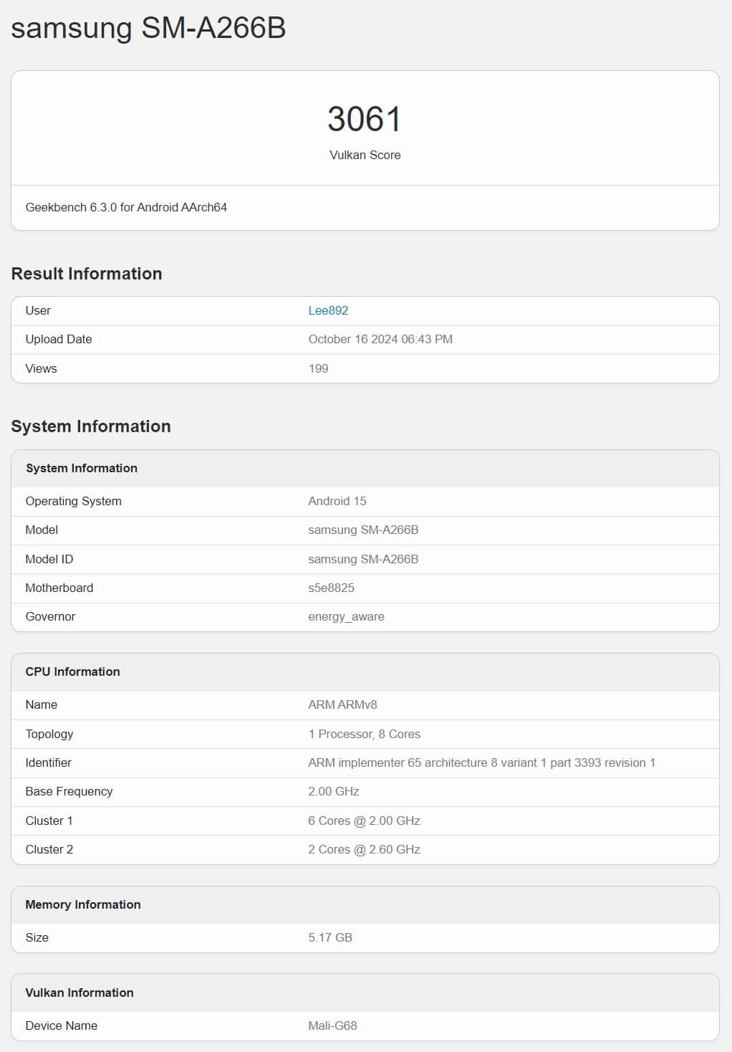
Task: Select the Upload Date value October 16 2024
Action: [x=380, y=339]
